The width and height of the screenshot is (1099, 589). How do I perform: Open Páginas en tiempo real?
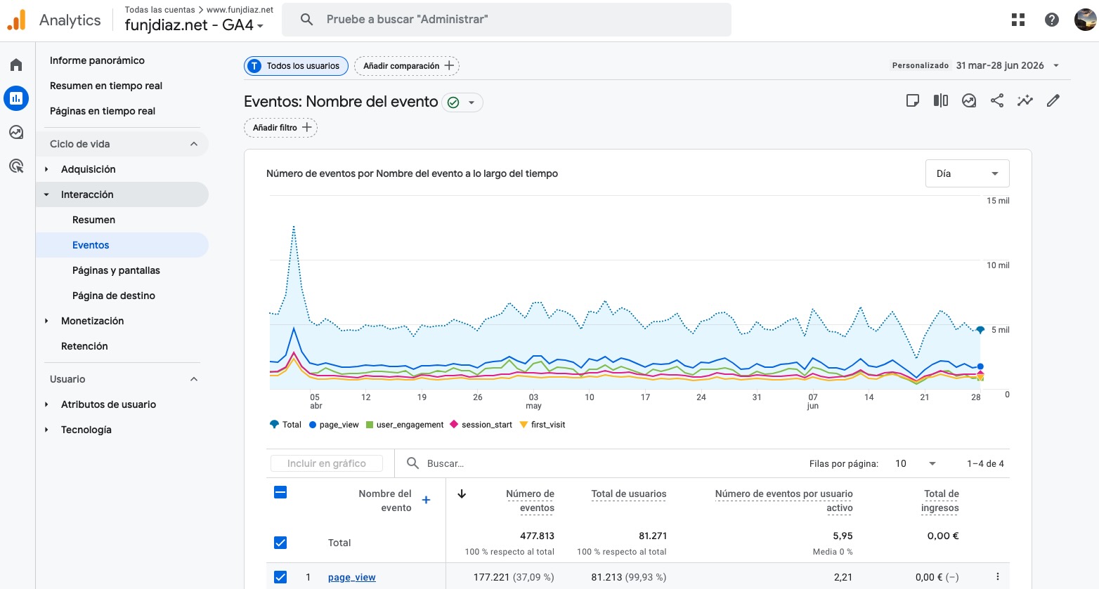103,111
